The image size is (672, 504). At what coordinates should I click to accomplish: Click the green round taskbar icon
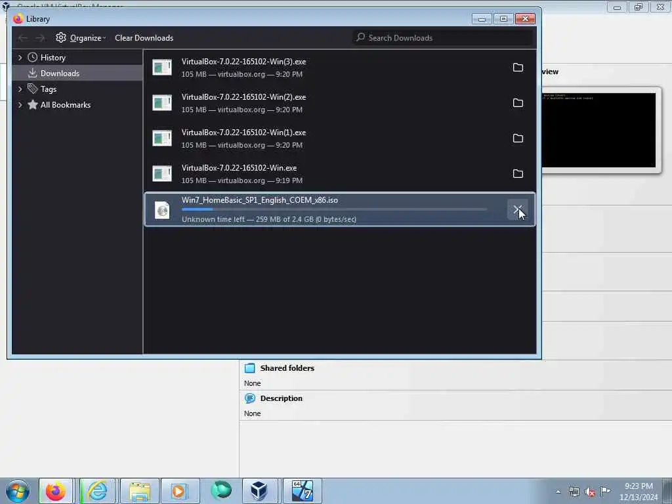tap(221, 491)
